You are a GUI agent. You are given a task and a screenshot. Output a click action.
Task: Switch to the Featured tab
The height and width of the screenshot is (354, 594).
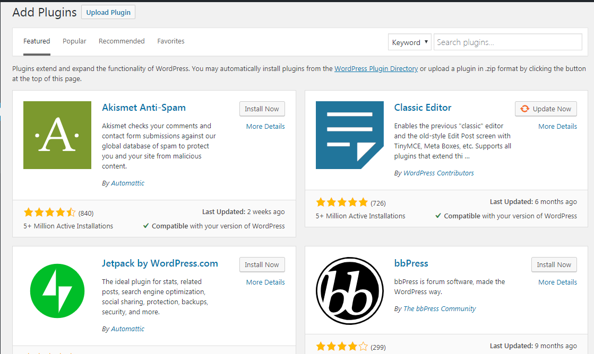[x=37, y=41]
